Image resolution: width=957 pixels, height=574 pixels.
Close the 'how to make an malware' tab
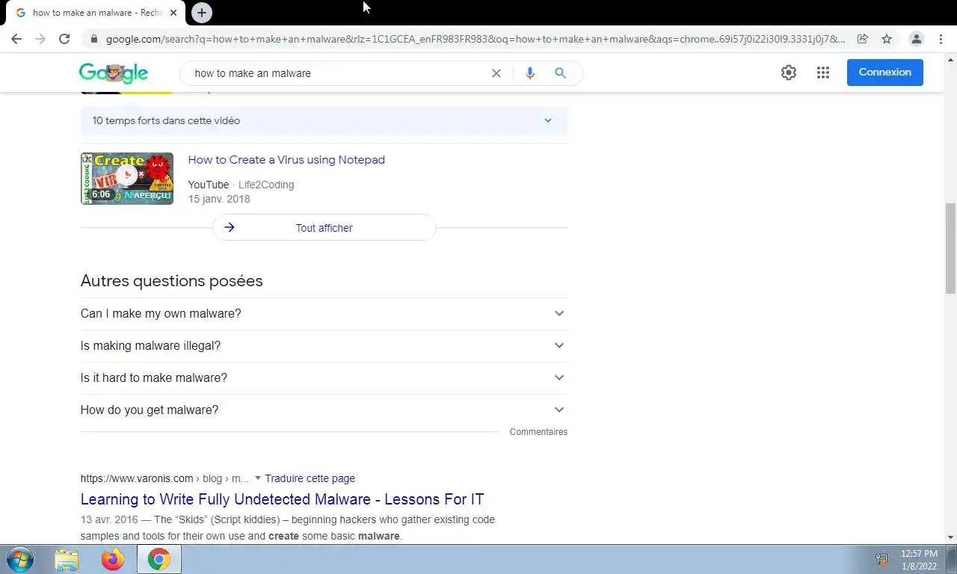(173, 13)
